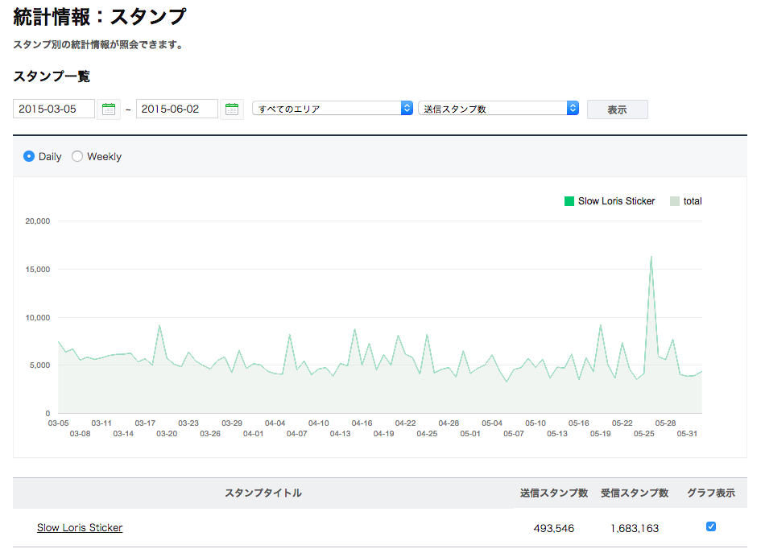Click the 送信スタンプ数 column header
761x553 pixels.
[x=554, y=493]
